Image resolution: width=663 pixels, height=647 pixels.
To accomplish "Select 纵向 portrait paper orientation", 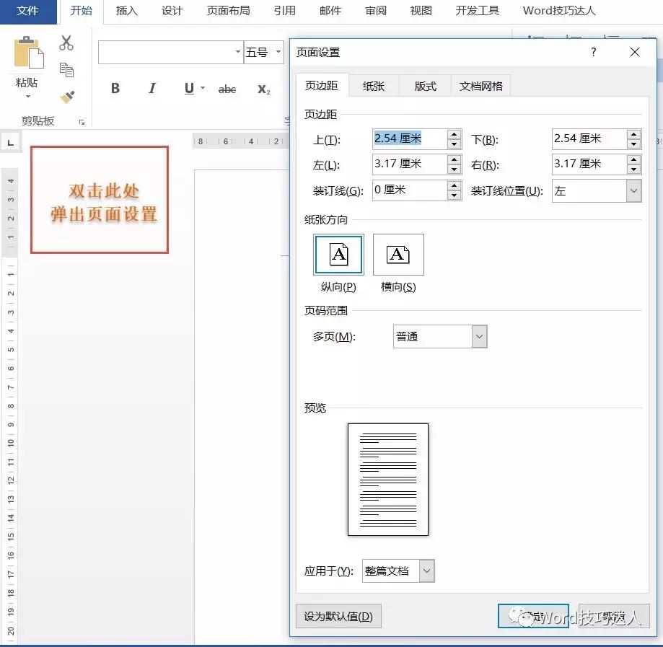I will tap(338, 254).
